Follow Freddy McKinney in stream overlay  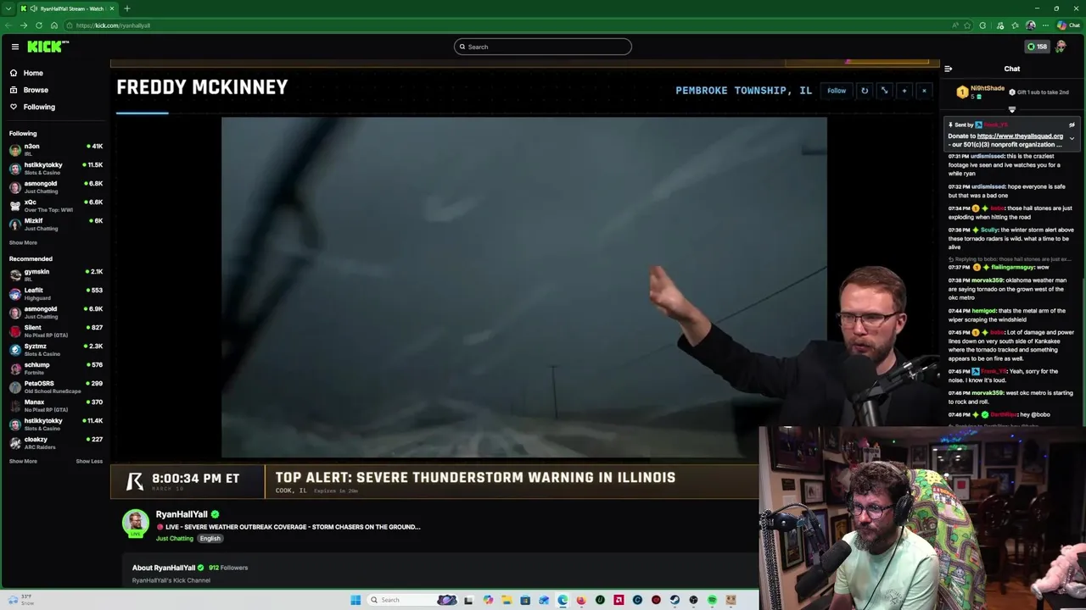pyautogui.click(x=837, y=91)
